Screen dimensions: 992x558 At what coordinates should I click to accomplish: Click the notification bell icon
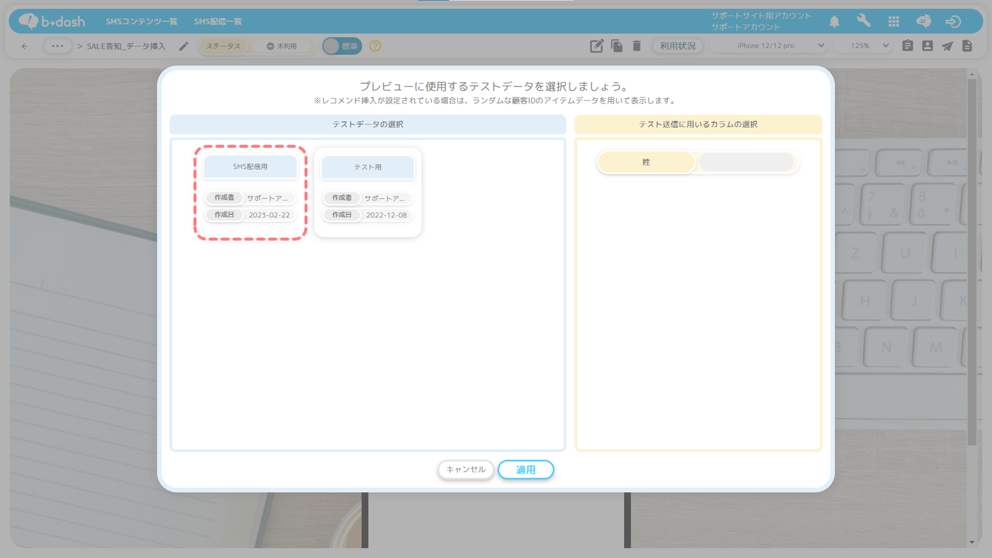(x=834, y=21)
